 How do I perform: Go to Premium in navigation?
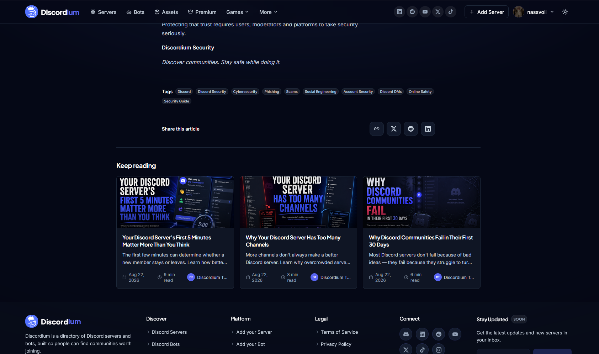202,12
